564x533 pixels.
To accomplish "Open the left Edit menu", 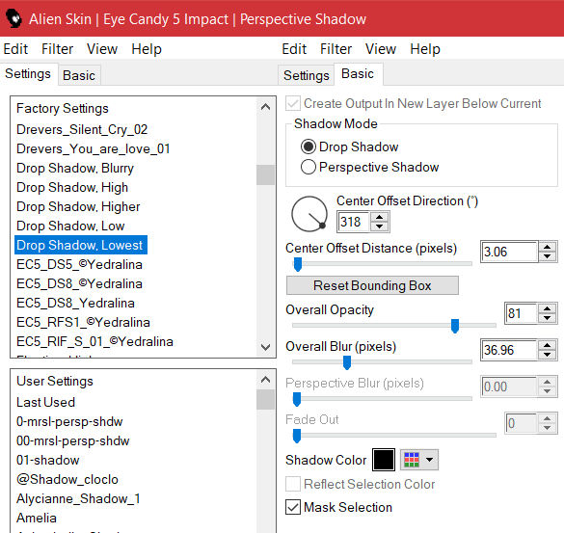I will 15,49.
